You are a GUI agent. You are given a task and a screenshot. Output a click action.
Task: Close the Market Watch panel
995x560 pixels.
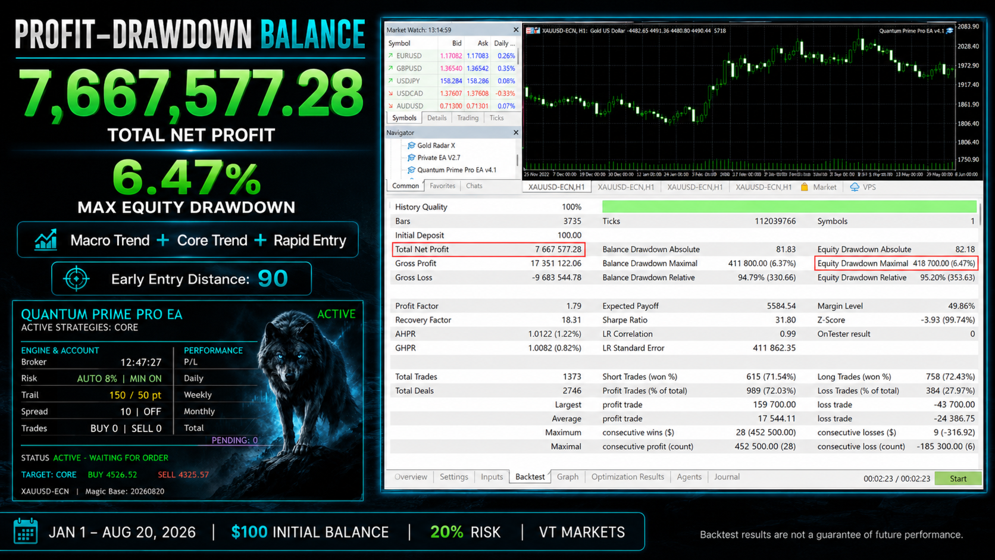[x=516, y=30]
